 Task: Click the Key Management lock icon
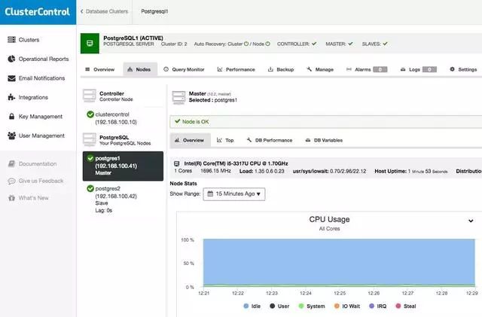pos(12,117)
